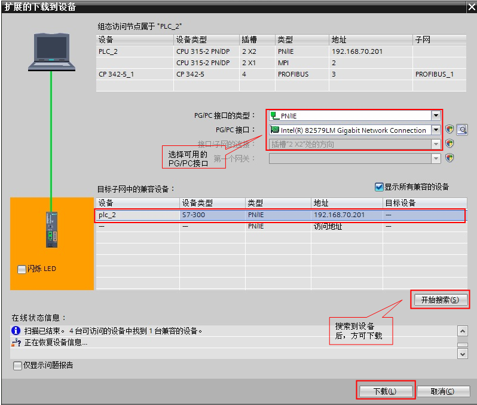The image size is (477, 405).
Task: Click 192.168.70.201 in access nodes table
Action: pyautogui.click(x=357, y=51)
